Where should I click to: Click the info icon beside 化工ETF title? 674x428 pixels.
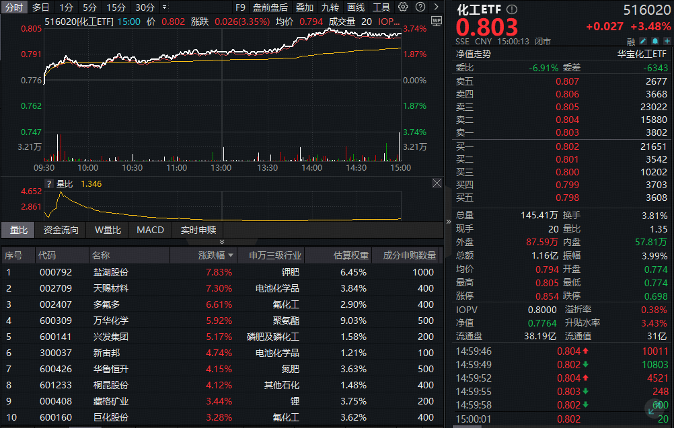(x=512, y=9)
